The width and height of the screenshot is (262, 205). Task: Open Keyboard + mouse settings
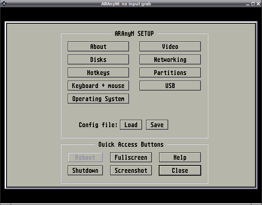click(98, 86)
